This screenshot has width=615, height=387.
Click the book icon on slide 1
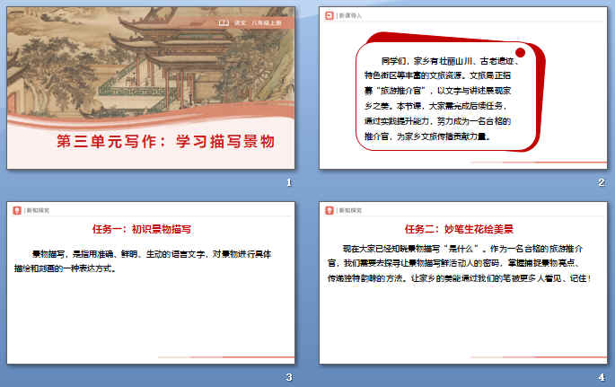223,21
